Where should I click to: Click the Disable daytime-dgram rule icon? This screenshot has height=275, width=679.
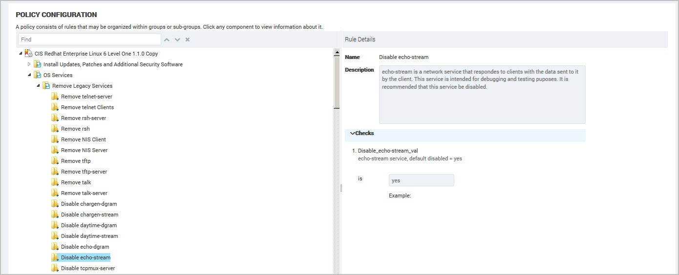55,225
